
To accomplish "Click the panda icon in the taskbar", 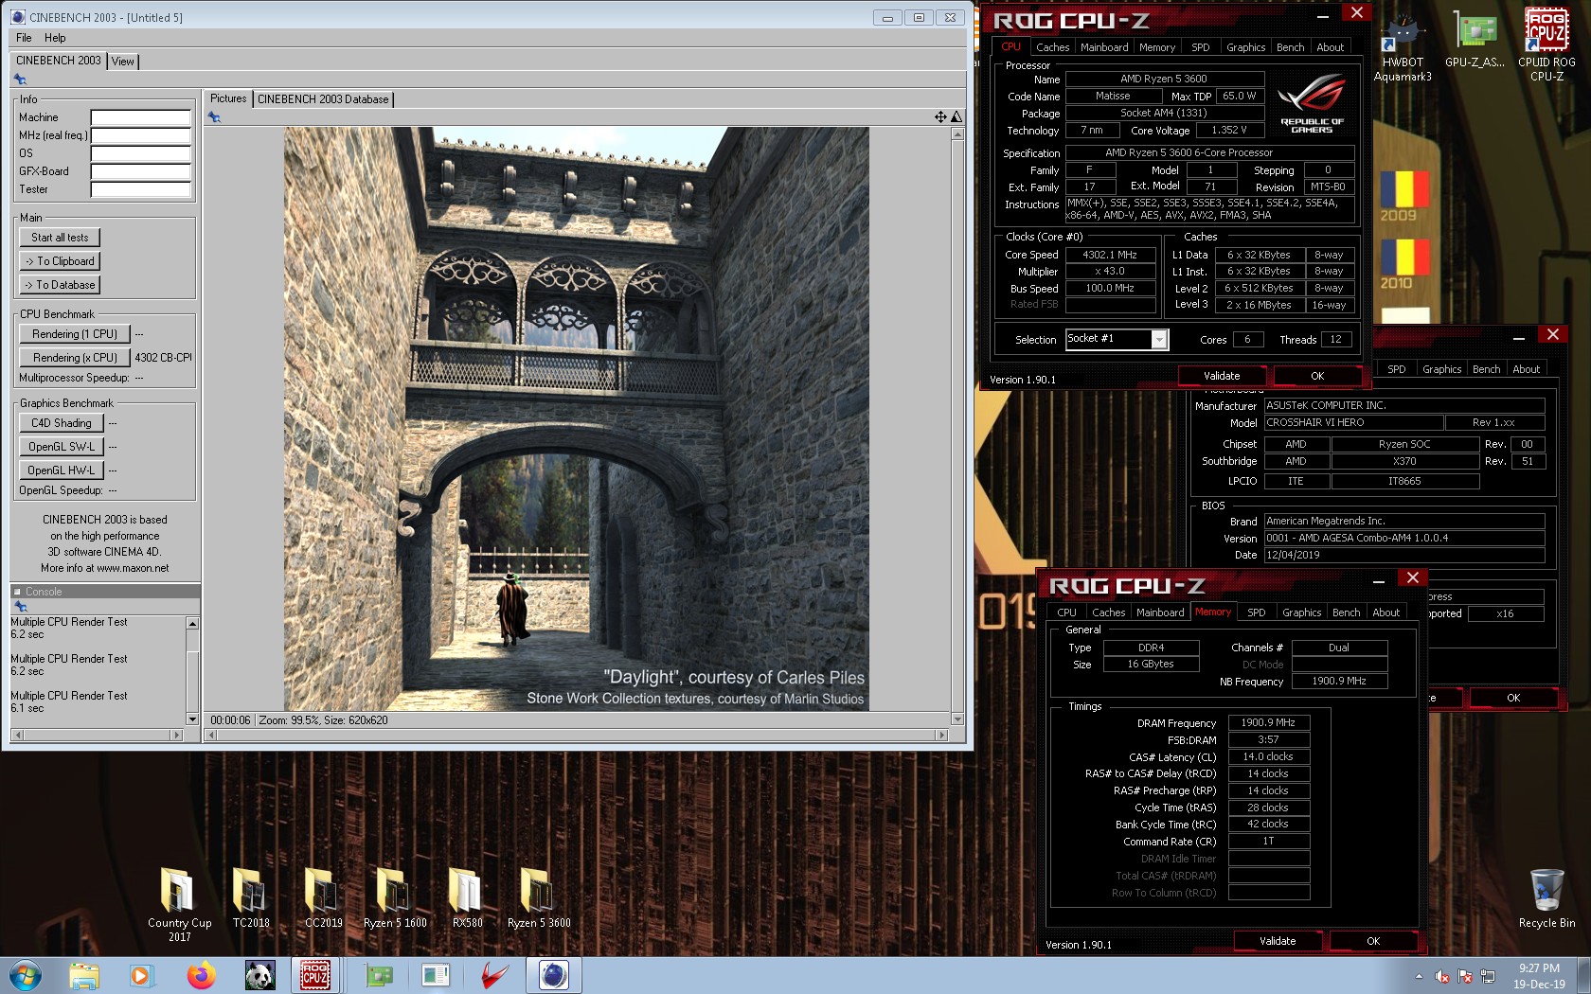I will 259,975.
